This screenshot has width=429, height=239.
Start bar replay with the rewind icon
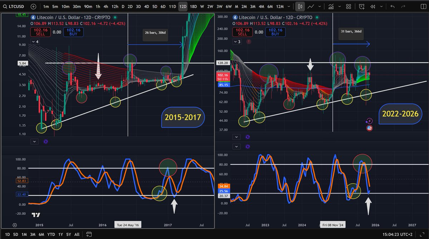pos(373,6)
